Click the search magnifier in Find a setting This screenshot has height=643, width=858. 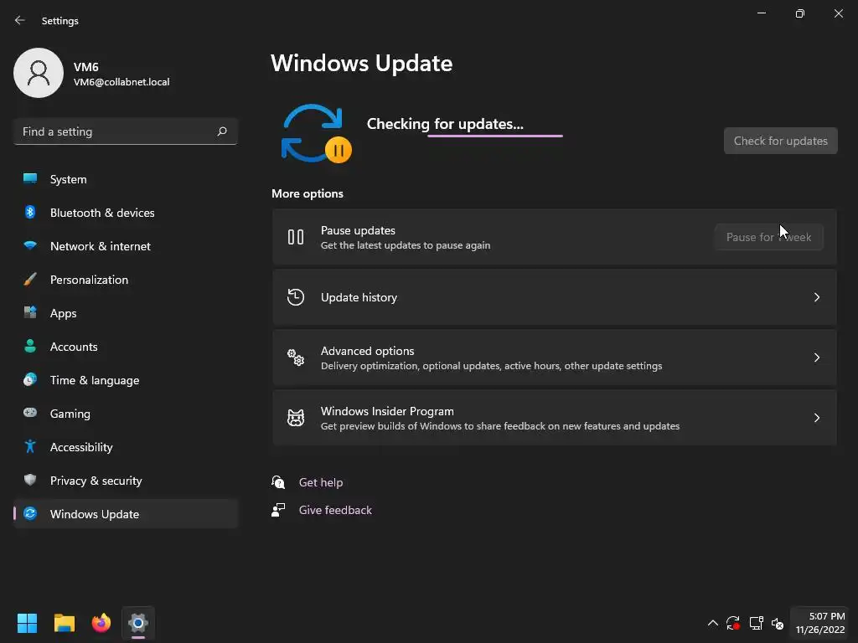[x=221, y=131]
